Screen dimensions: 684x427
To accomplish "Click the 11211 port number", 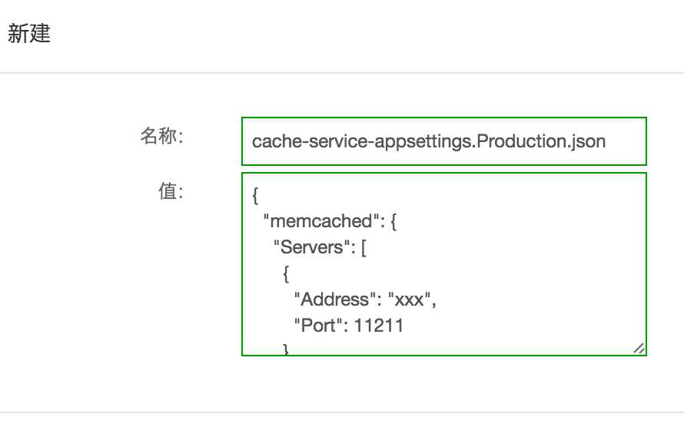I will coord(379,326).
